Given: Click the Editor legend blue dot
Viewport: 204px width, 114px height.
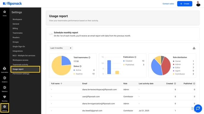Looking at the screenshot, I should [x=173, y=68].
